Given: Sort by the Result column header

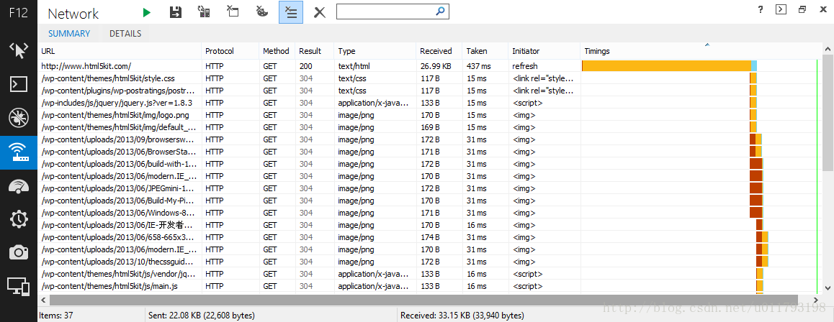Looking at the screenshot, I should [x=314, y=52].
